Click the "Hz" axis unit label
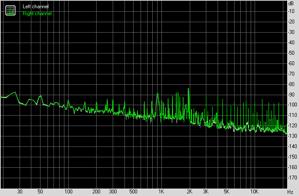Image resolution: width=299 pixels, height=196 pixels. (x=290, y=192)
